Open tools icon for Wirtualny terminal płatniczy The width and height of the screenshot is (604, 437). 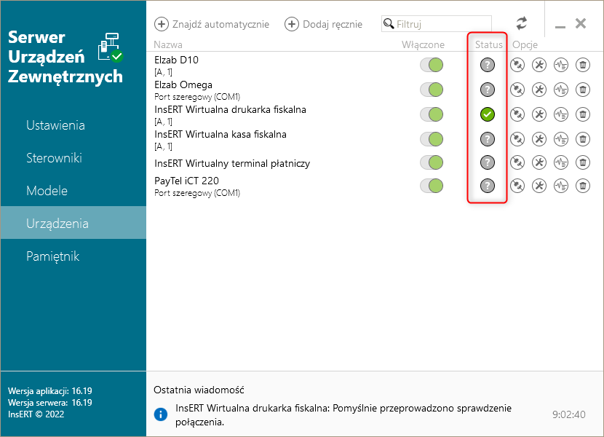(x=539, y=162)
